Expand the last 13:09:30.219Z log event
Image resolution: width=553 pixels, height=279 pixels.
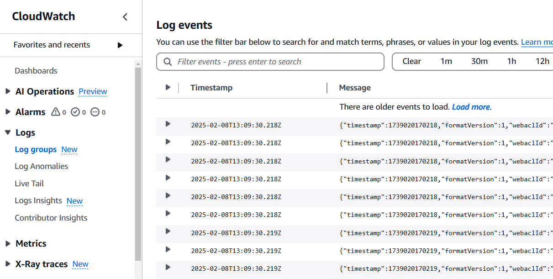168,267
